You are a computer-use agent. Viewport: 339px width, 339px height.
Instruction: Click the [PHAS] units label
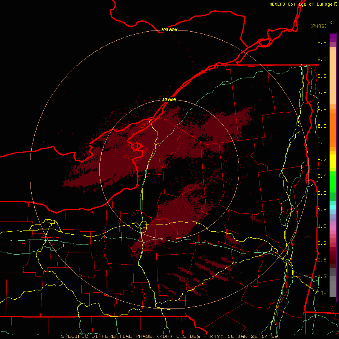pyautogui.click(x=318, y=26)
